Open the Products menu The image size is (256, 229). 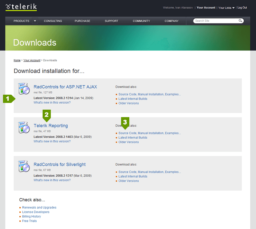point(21,21)
